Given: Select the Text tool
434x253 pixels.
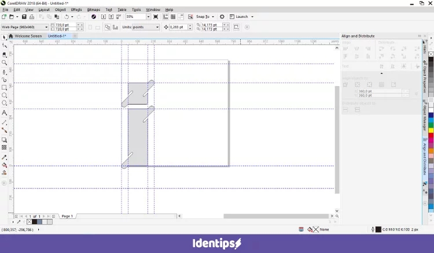Looking at the screenshot, I should coord(4,113).
